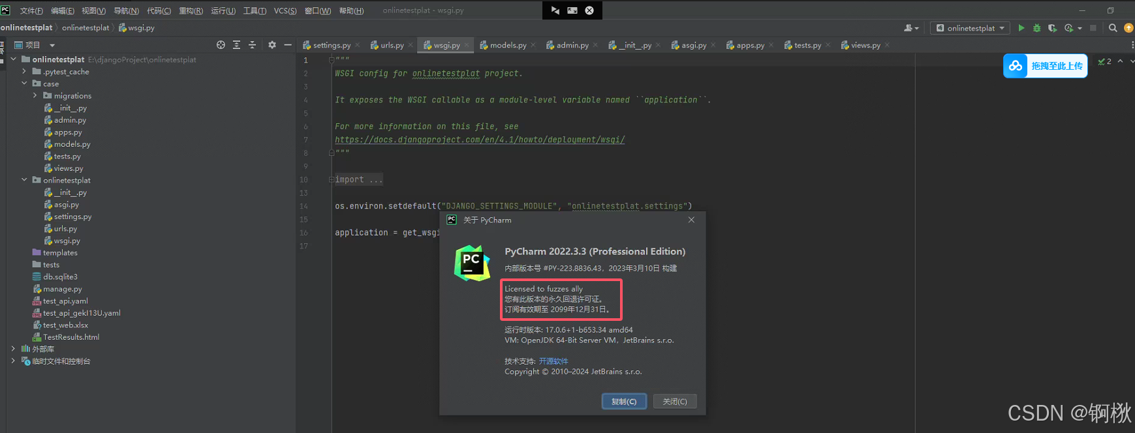This screenshot has width=1135, height=433.
Task: Close the urls.py tab with its X
Action: (x=411, y=45)
